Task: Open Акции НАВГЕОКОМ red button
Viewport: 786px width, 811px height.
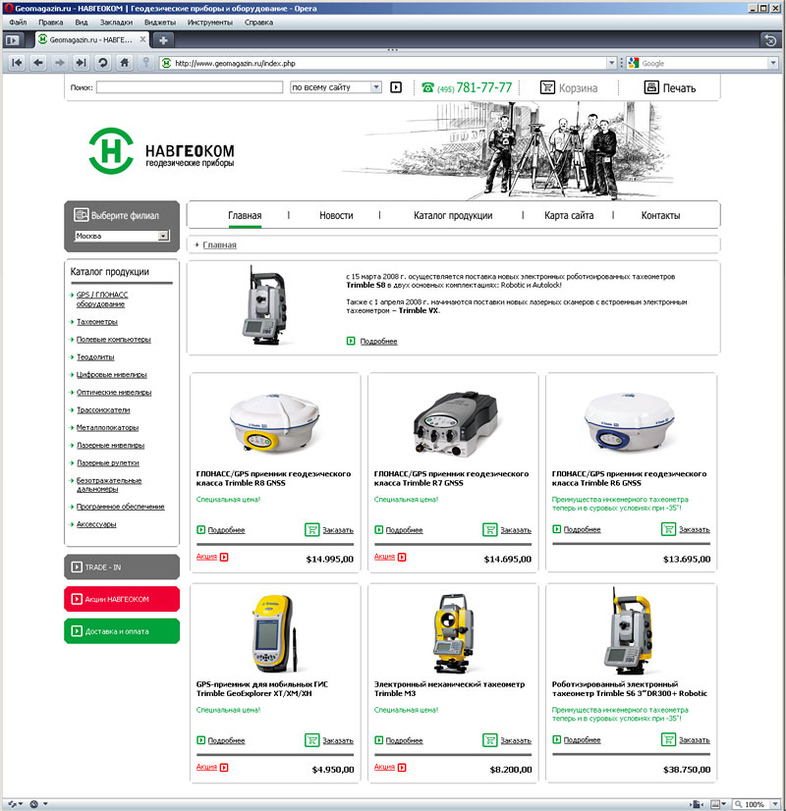Action: 122,599
